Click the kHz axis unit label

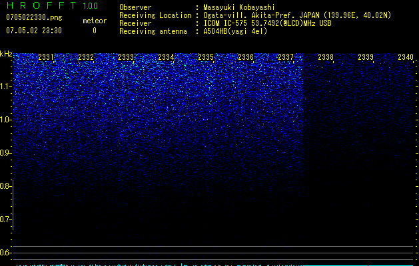[x=6, y=54]
